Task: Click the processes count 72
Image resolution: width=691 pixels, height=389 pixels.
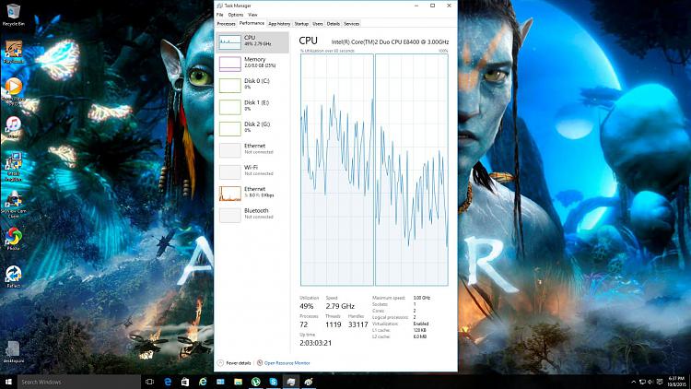Action: 304,324
